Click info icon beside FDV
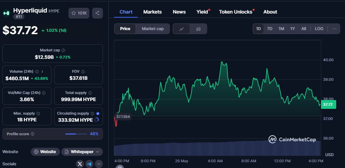The height and width of the screenshot is (168, 345). pos(83,72)
